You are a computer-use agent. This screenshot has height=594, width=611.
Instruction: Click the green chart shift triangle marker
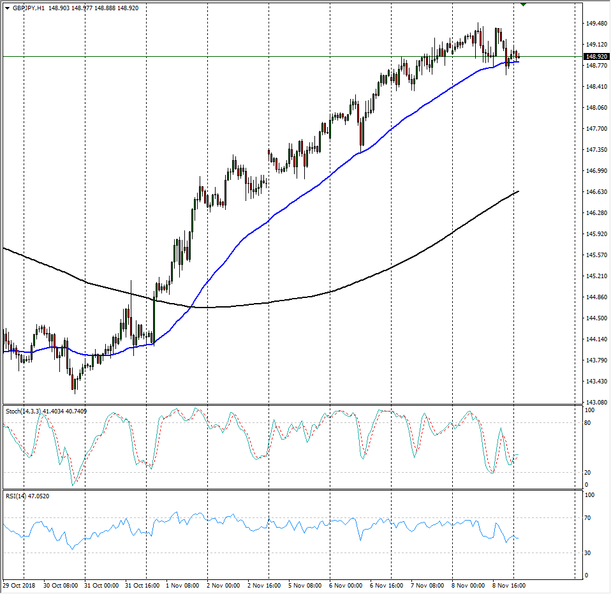524,4
